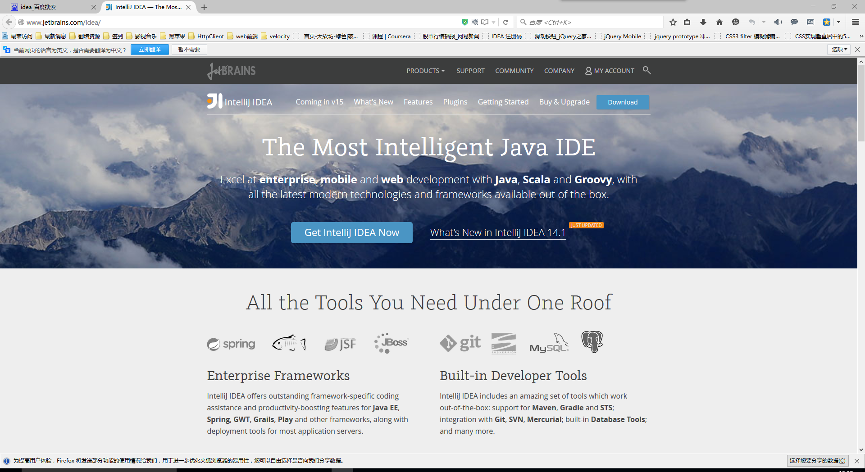This screenshot has width=865, height=472.
Task: Reload the page with refresh icon
Action: tap(505, 22)
